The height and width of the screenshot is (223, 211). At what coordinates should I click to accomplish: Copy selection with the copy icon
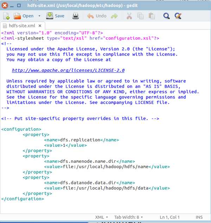(x=140, y=16)
